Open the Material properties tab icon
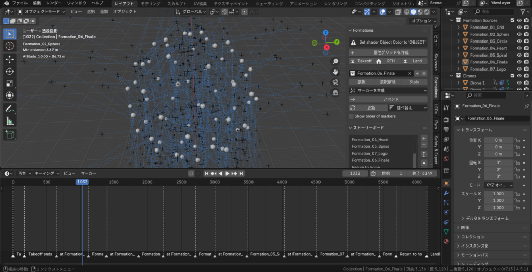This screenshot has height=272, width=532. click(446, 242)
